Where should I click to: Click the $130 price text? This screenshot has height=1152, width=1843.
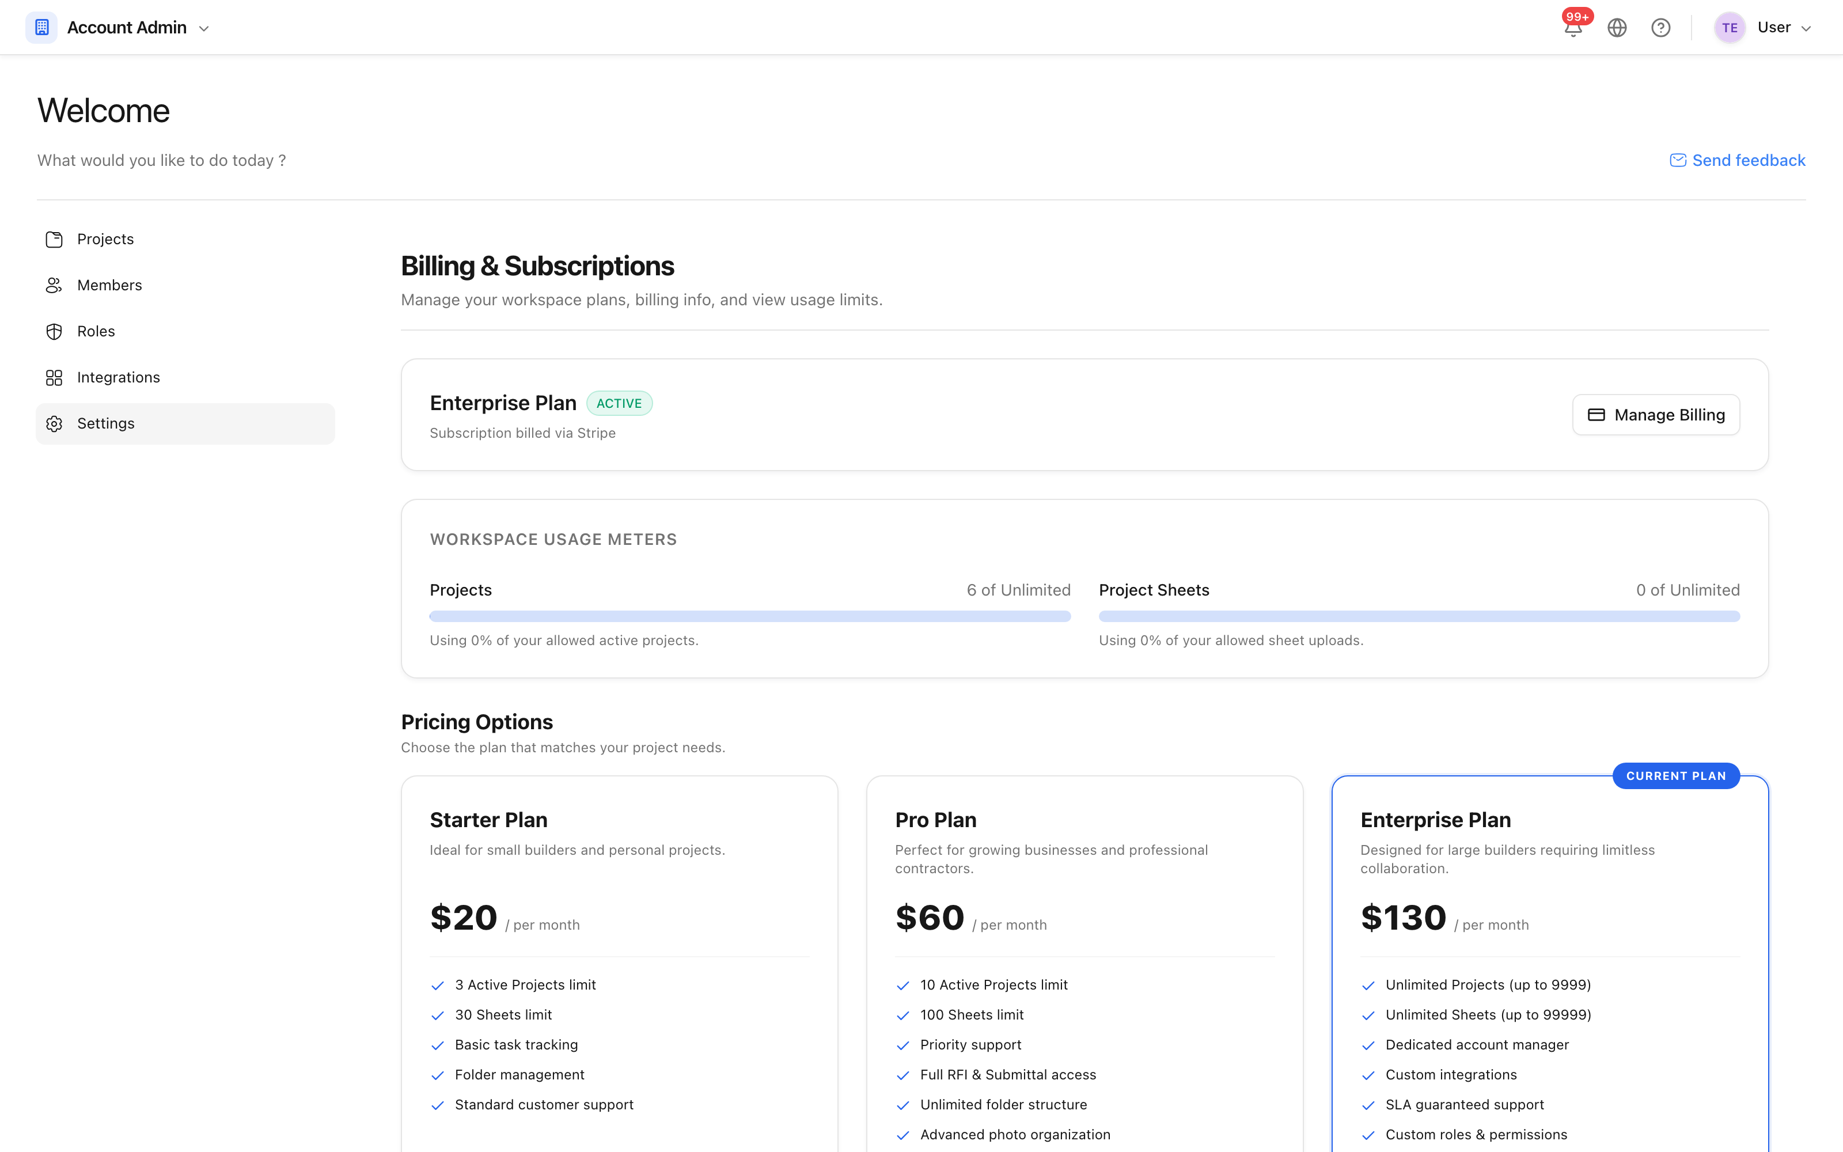tap(1403, 918)
